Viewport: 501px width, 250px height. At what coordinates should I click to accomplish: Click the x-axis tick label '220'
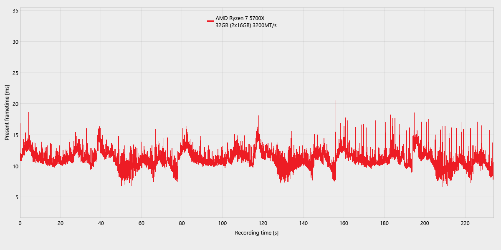pyautogui.click(x=465, y=223)
